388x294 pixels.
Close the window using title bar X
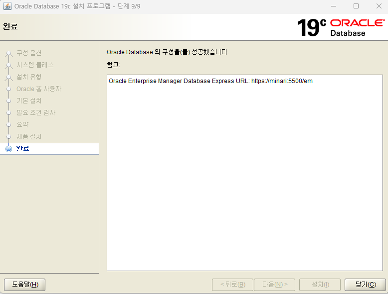coord(379,6)
